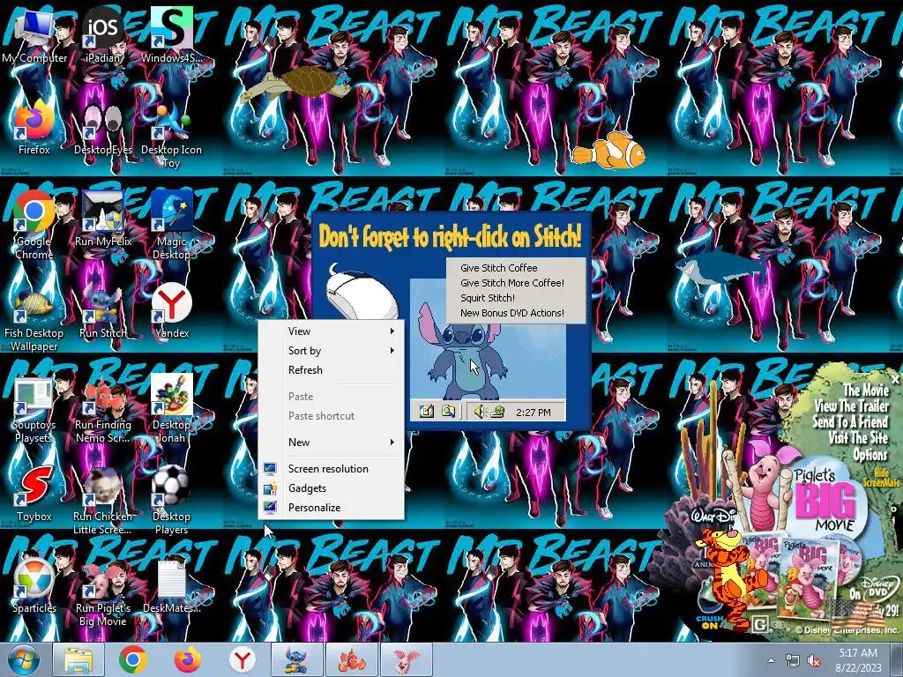903x677 pixels.
Task: Choose Gadgets from context menu
Action: point(332,488)
